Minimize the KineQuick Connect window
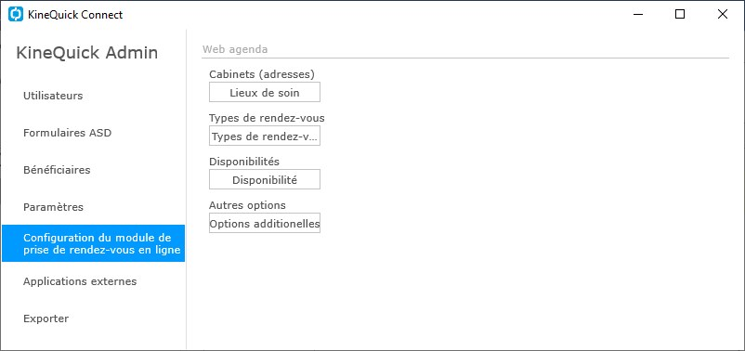Screen dimensions: 745x351 coord(638,15)
